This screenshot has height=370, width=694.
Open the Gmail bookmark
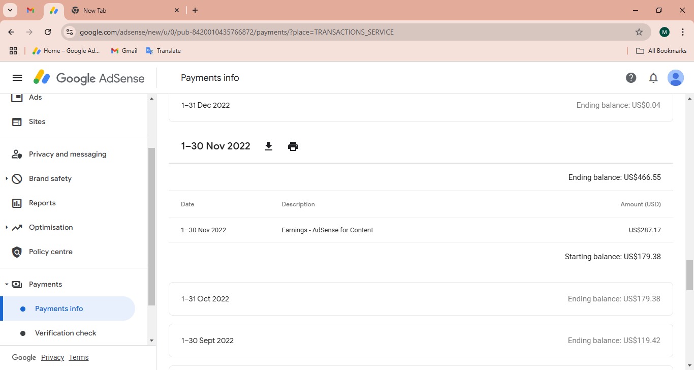124,51
